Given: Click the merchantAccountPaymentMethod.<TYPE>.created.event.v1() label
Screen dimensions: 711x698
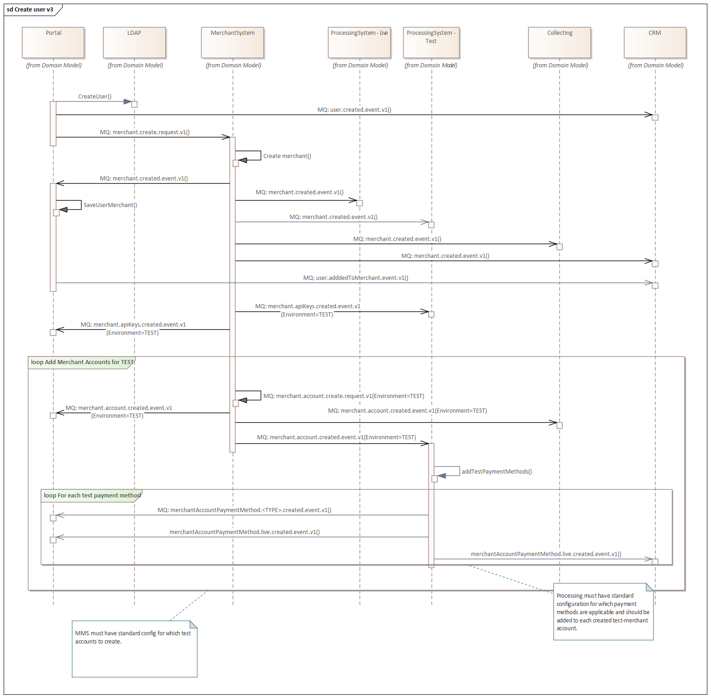Looking at the screenshot, I should coord(244,510).
